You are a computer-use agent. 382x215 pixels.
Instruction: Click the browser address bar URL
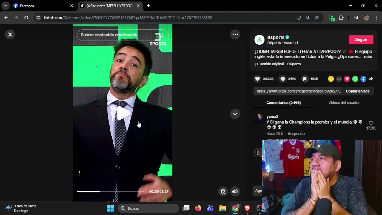128,18
